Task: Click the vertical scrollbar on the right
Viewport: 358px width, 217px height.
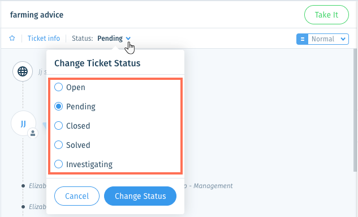Action: [x=355, y=110]
